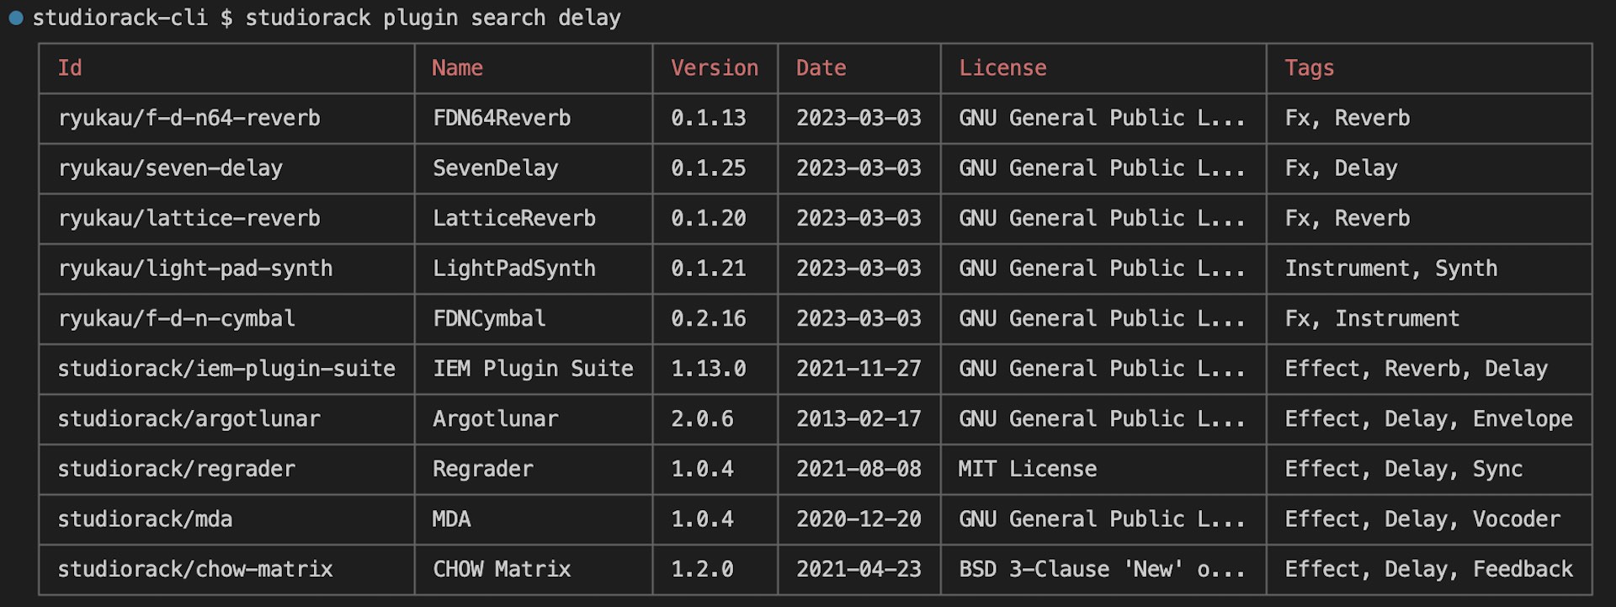Select the Argotlunar date 2013-02-17

(x=858, y=418)
